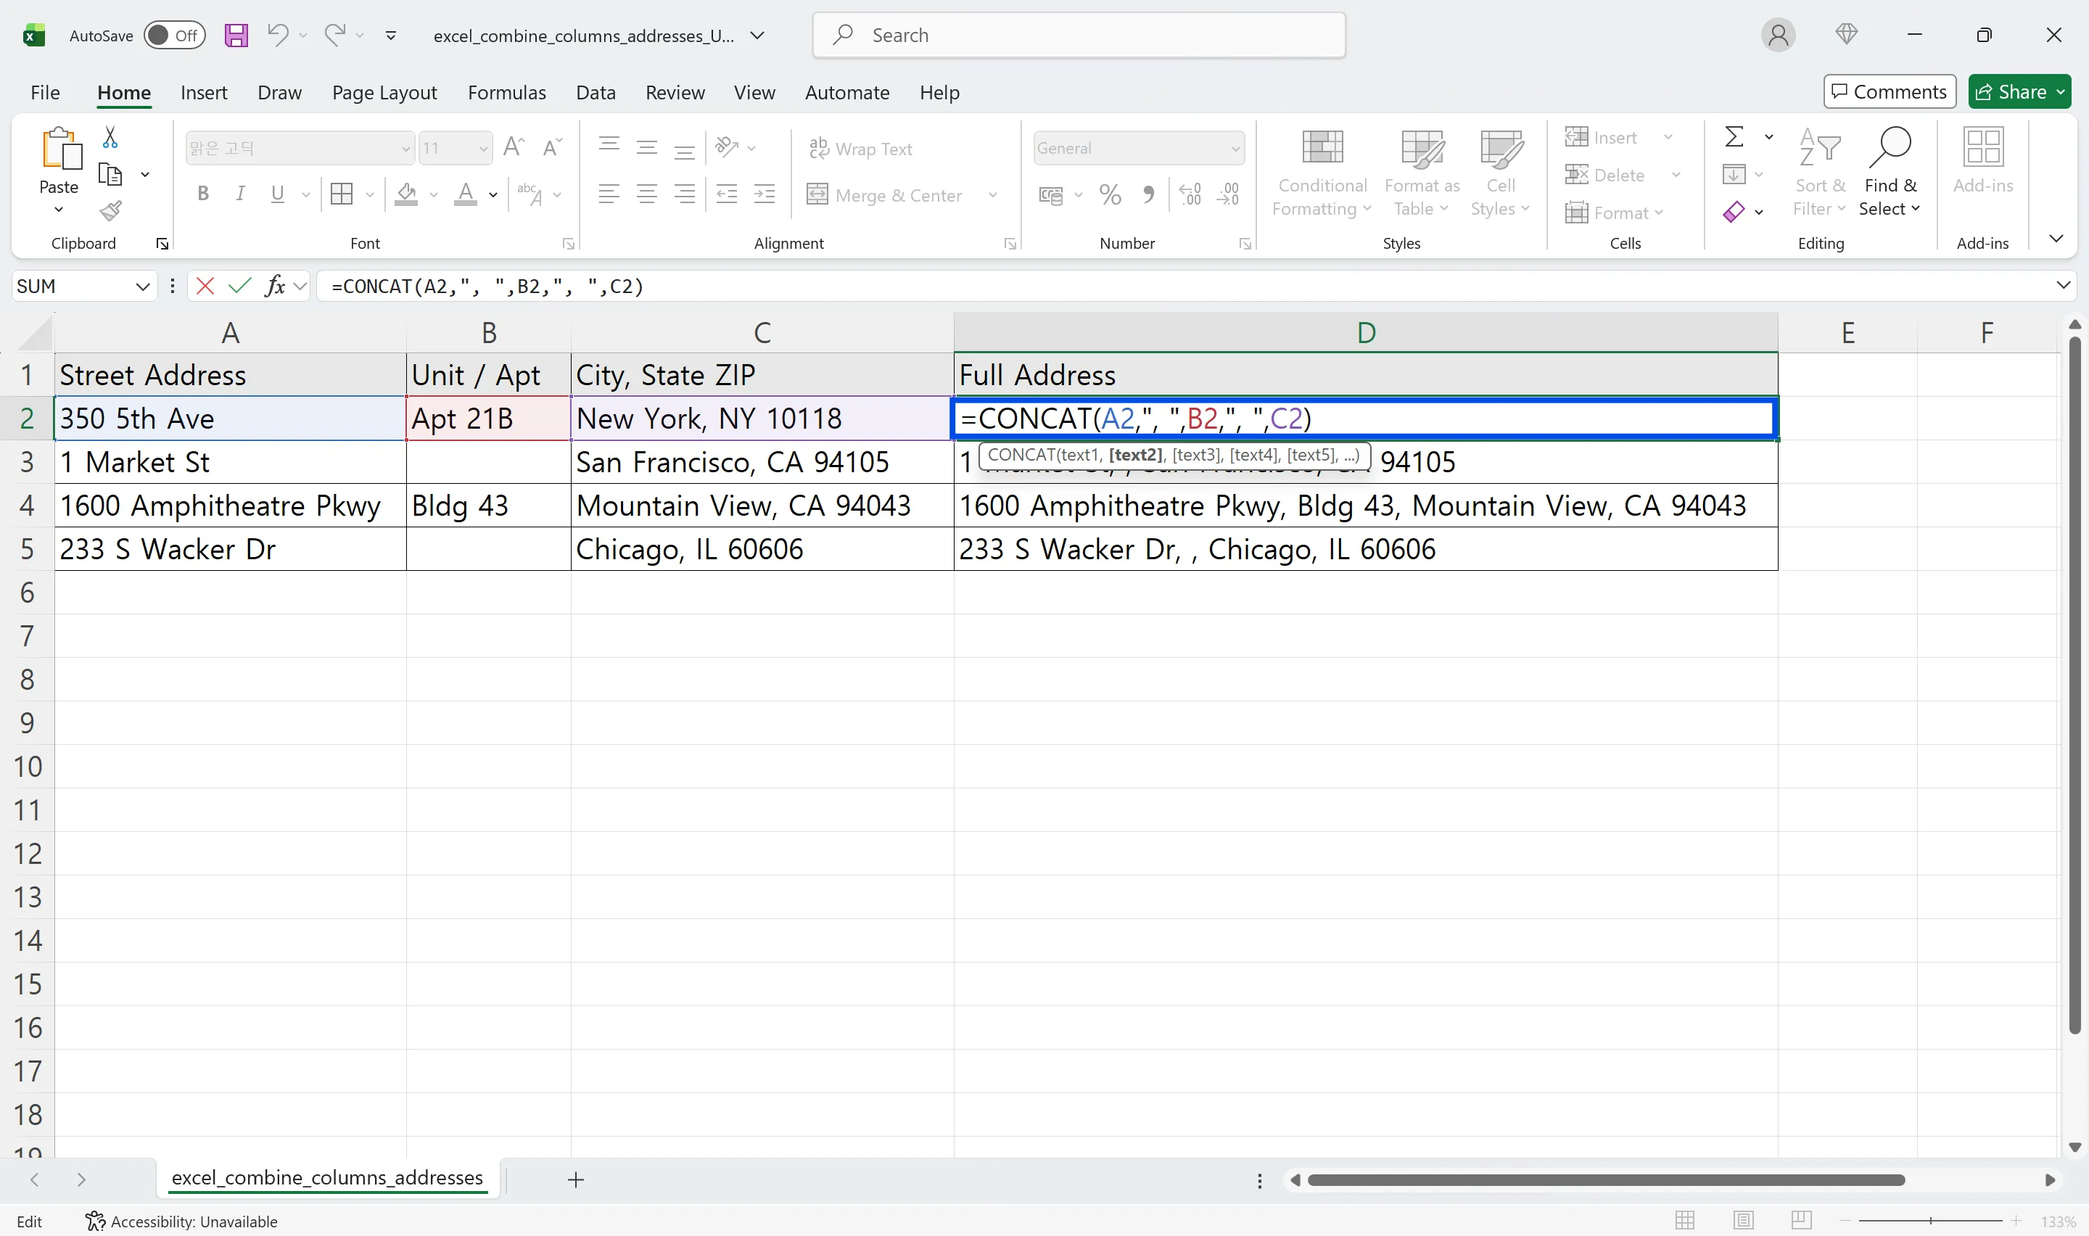Toggle bold formatting

[202, 194]
